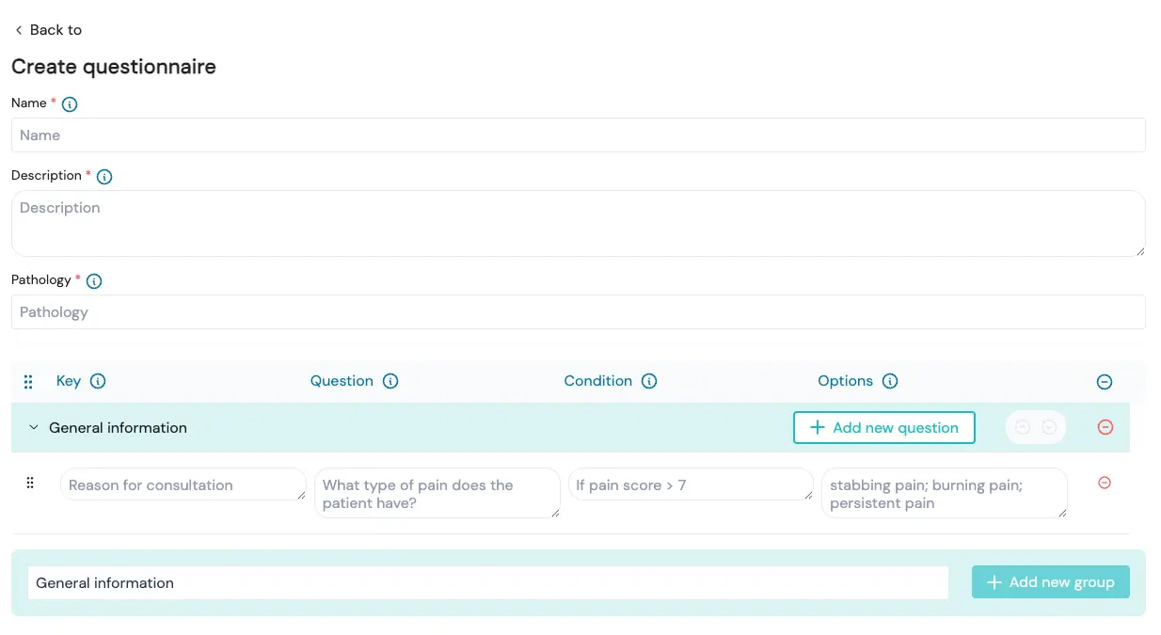Image resolution: width=1161 pixels, height=635 pixels.
Task: Click the info icon beside the Name label
Action: coord(68,103)
